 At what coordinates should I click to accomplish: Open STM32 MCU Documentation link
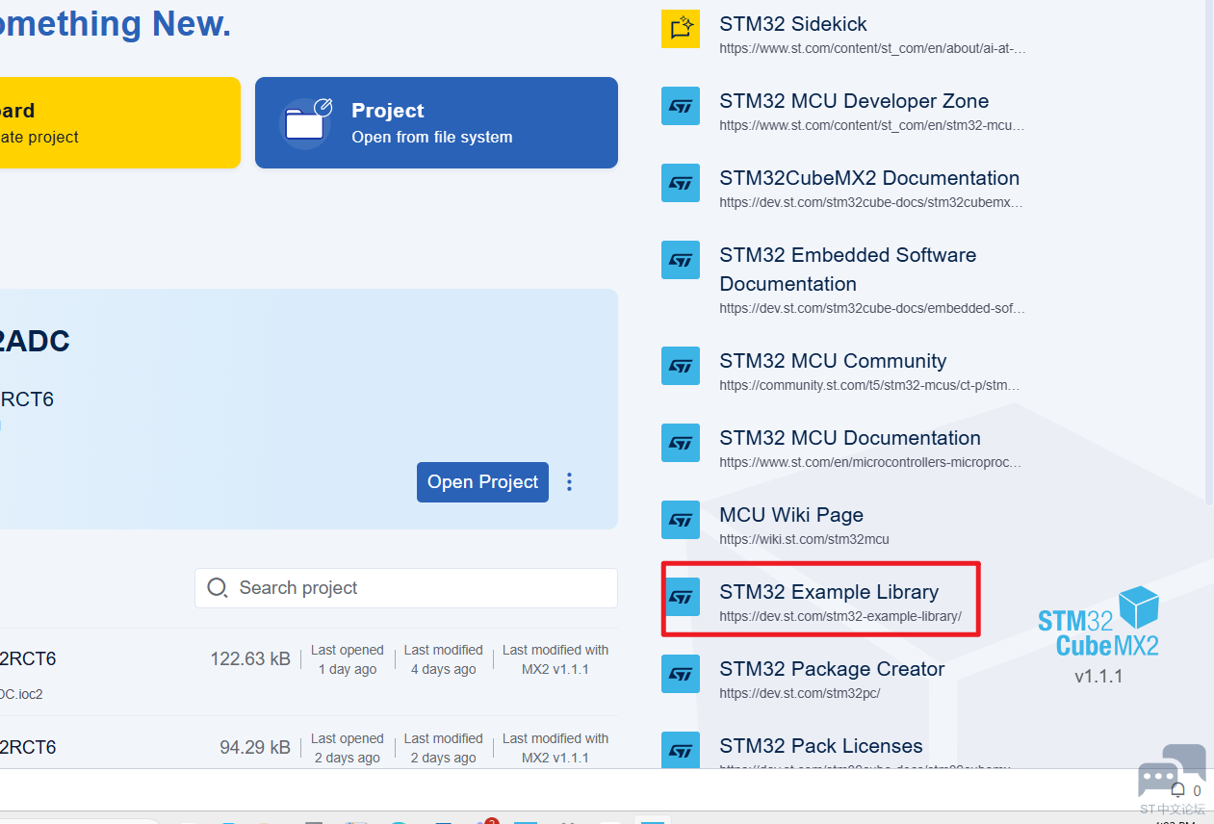[x=850, y=438]
